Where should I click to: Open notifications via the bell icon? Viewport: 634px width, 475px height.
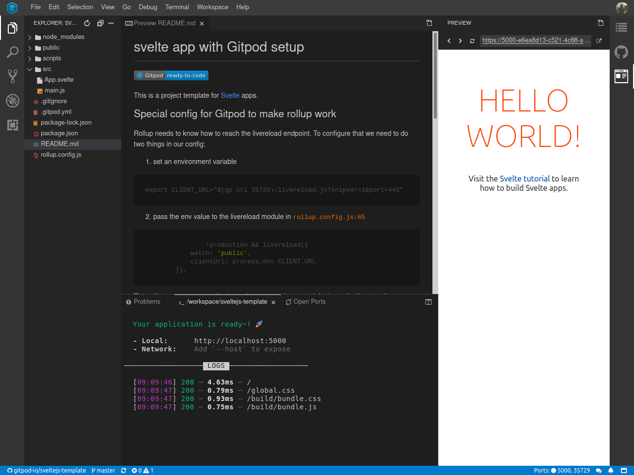(x=610, y=470)
